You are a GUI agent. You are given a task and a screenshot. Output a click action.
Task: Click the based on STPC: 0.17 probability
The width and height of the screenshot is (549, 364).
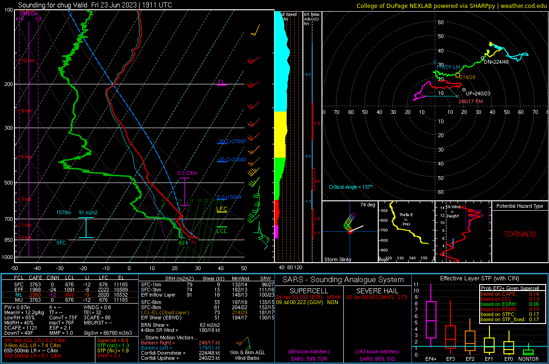510,314
